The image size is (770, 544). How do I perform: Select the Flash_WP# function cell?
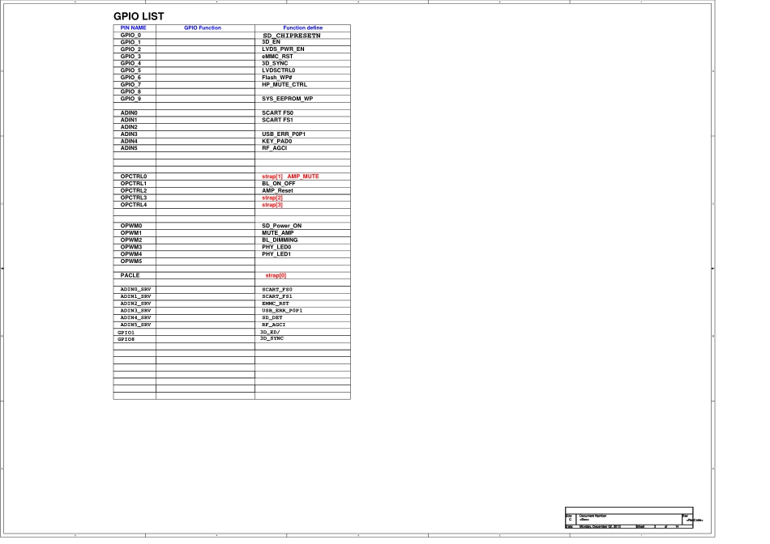(x=277, y=78)
